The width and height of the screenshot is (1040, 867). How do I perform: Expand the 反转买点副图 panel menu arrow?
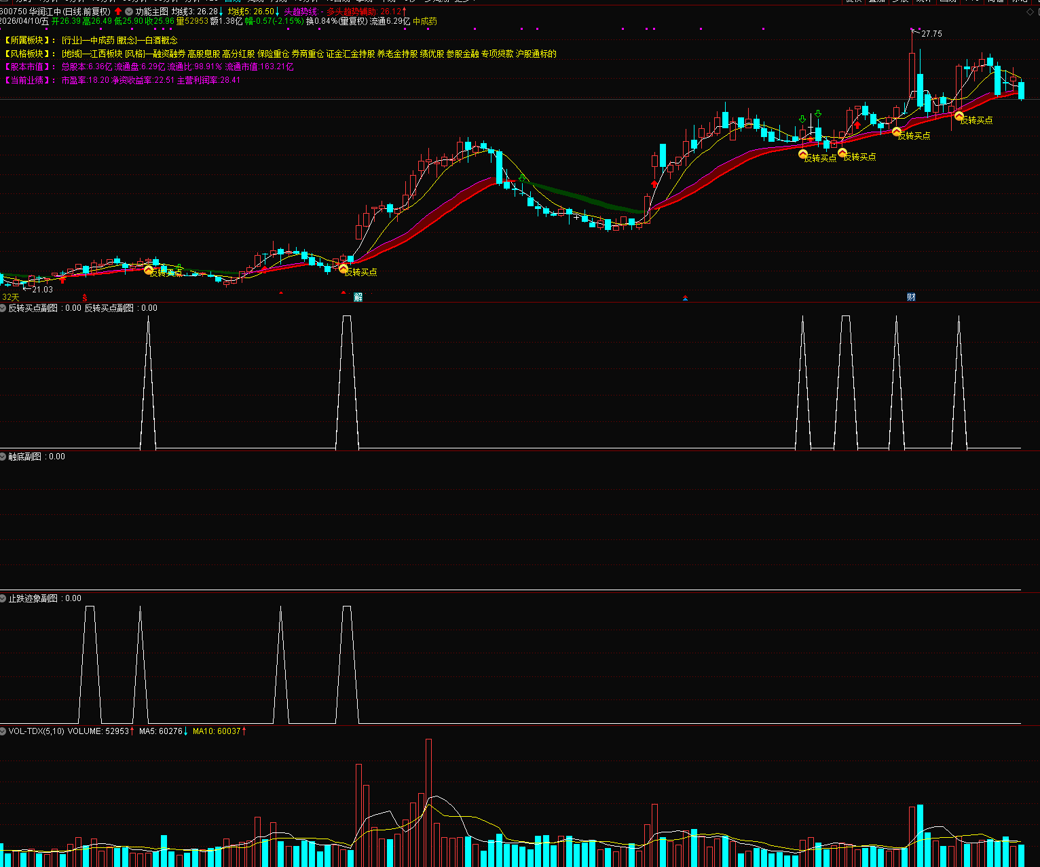point(3,308)
